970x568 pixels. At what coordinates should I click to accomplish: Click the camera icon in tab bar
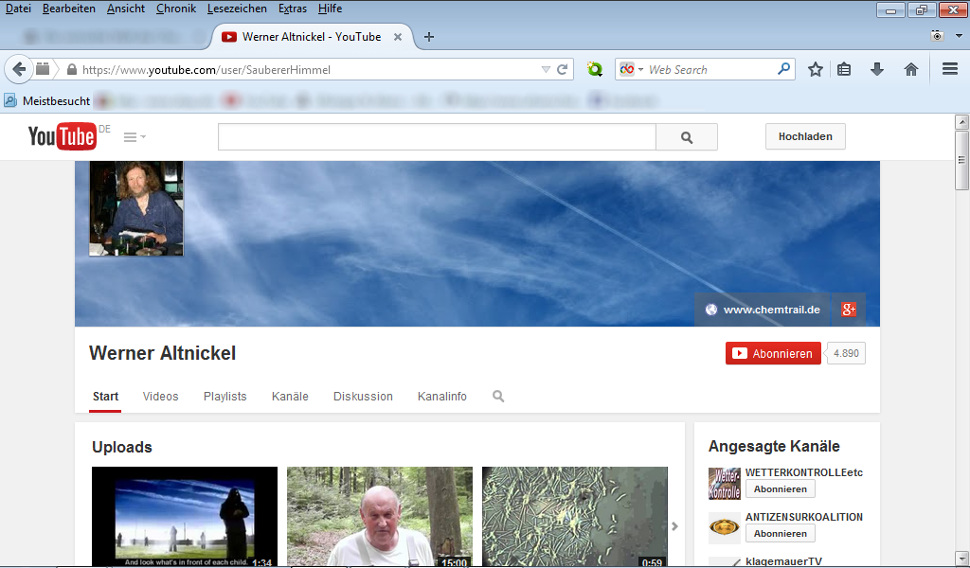937,36
